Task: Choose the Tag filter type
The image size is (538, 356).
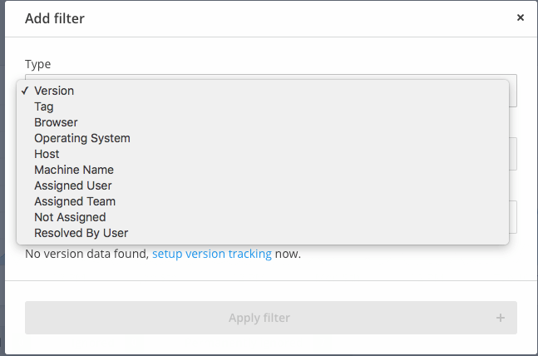Action: point(44,106)
